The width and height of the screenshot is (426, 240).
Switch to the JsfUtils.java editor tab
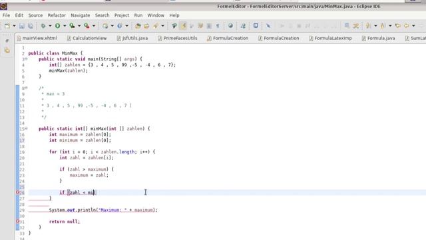pyautogui.click(x=132, y=39)
